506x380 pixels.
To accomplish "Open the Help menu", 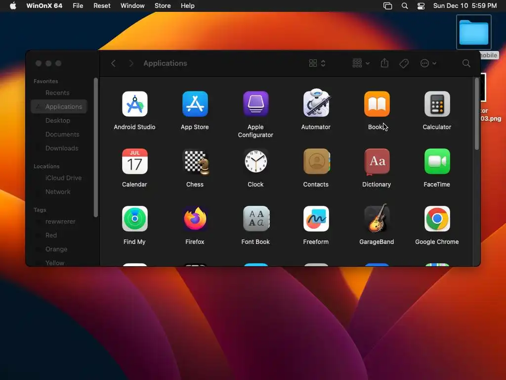I will (187, 6).
